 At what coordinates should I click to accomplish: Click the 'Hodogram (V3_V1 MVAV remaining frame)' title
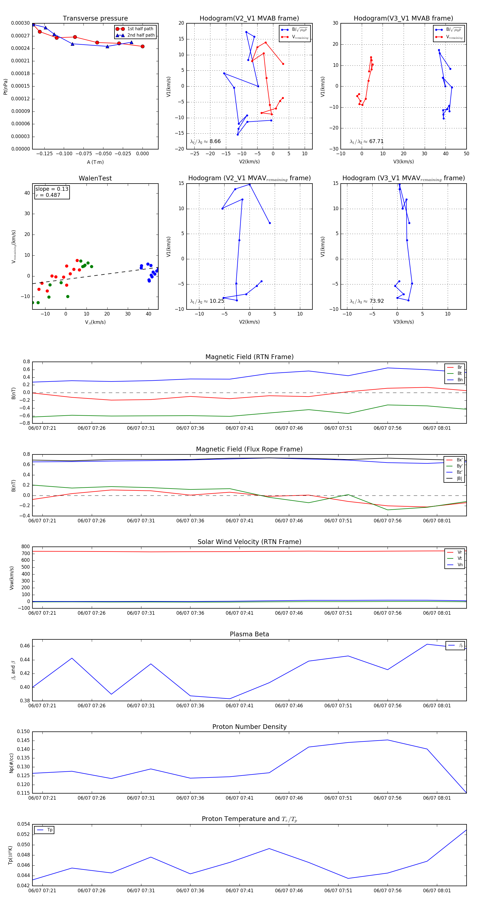coord(403,178)
